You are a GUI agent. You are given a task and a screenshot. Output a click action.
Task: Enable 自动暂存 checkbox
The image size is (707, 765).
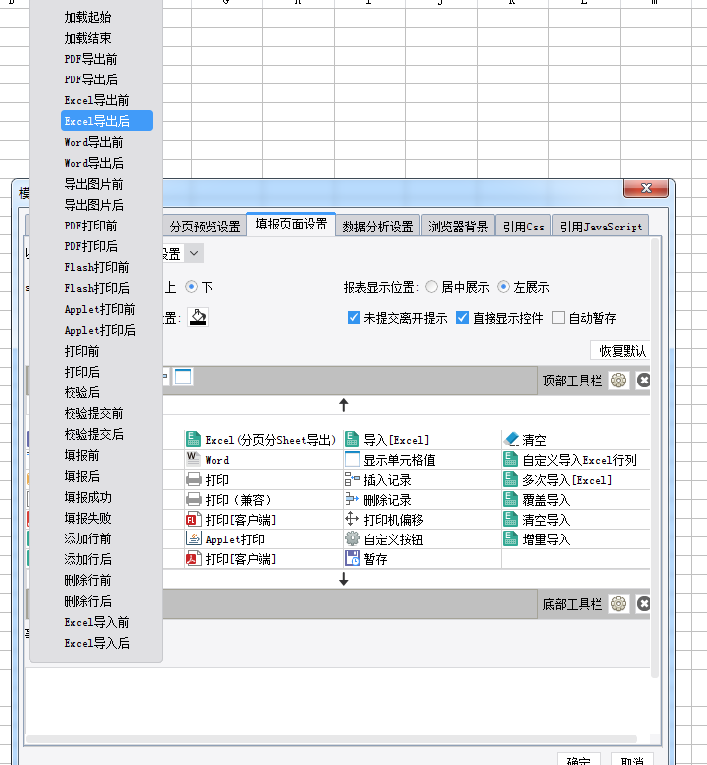tap(558, 318)
